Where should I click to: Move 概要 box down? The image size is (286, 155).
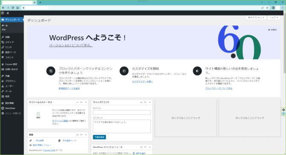pos(81,135)
